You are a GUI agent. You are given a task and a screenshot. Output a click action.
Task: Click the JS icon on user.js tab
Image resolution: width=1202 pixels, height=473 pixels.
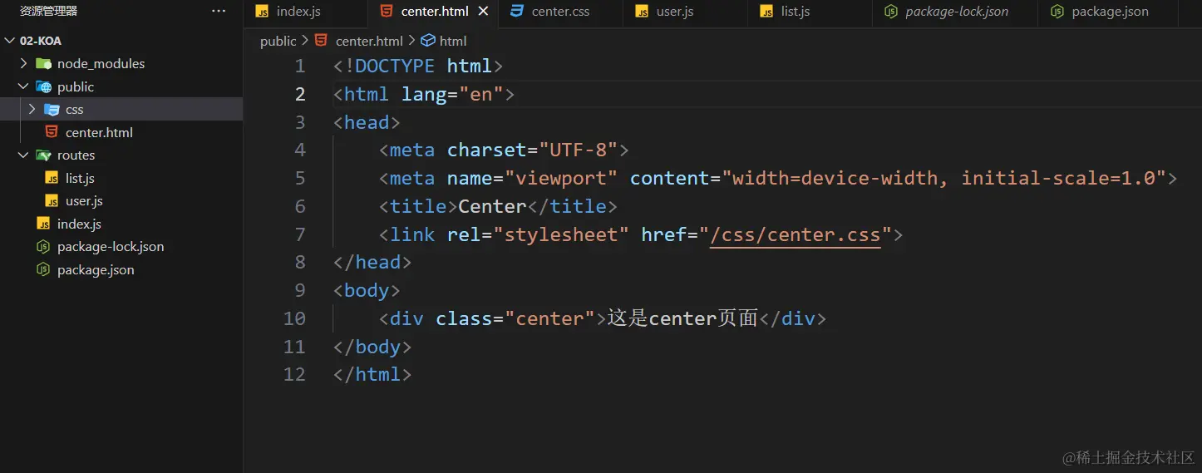pyautogui.click(x=641, y=11)
